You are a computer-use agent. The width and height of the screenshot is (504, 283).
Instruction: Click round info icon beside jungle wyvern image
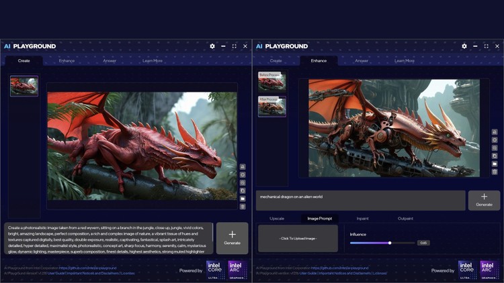tap(243, 175)
